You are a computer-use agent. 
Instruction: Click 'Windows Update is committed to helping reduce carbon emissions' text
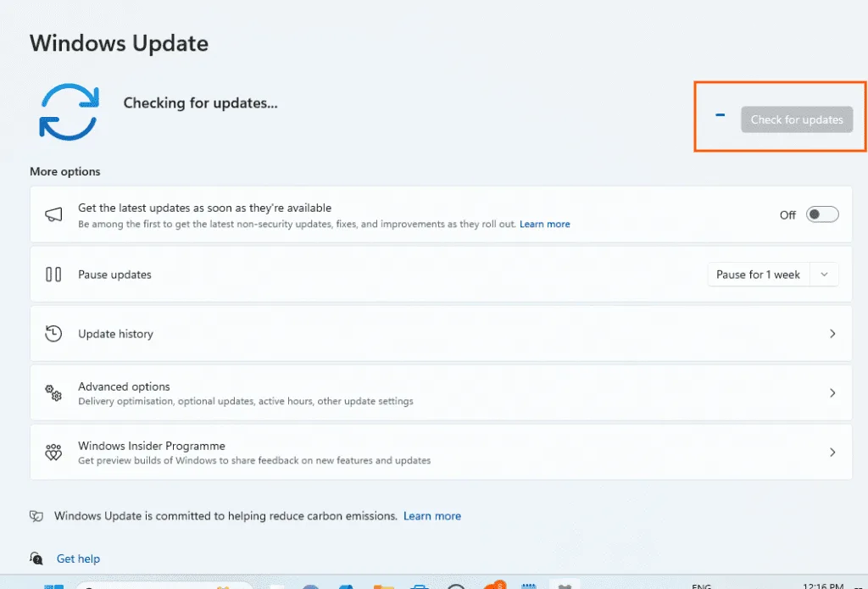point(225,516)
